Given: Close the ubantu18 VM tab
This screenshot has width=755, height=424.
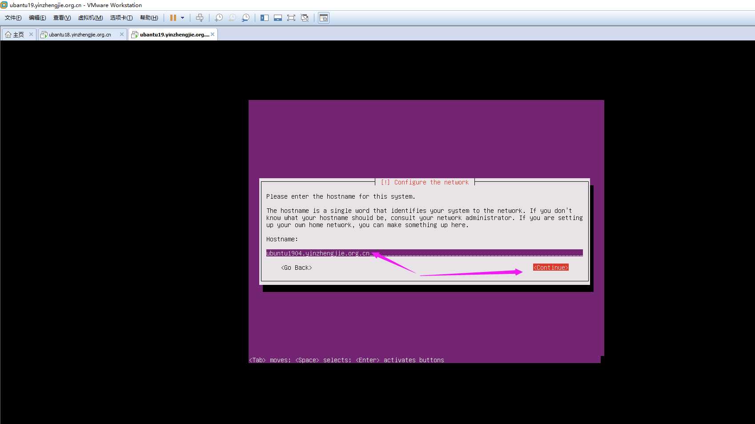Looking at the screenshot, I should click(122, 34).
